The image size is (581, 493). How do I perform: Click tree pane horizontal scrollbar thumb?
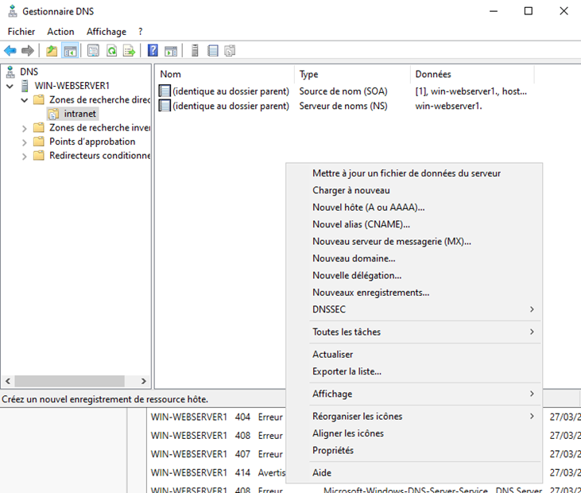coord(69,381)
